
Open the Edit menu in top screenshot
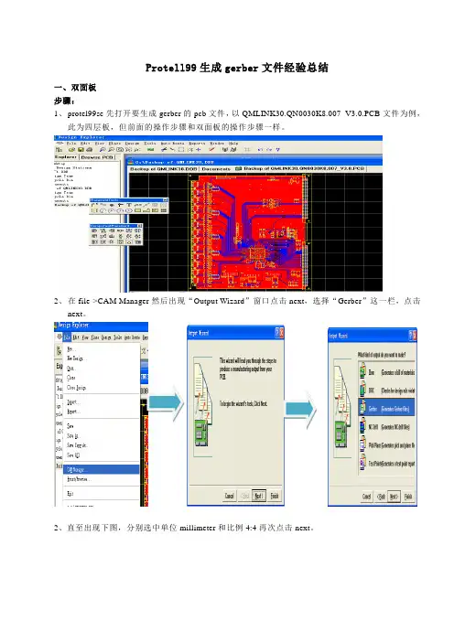[85, 144]
